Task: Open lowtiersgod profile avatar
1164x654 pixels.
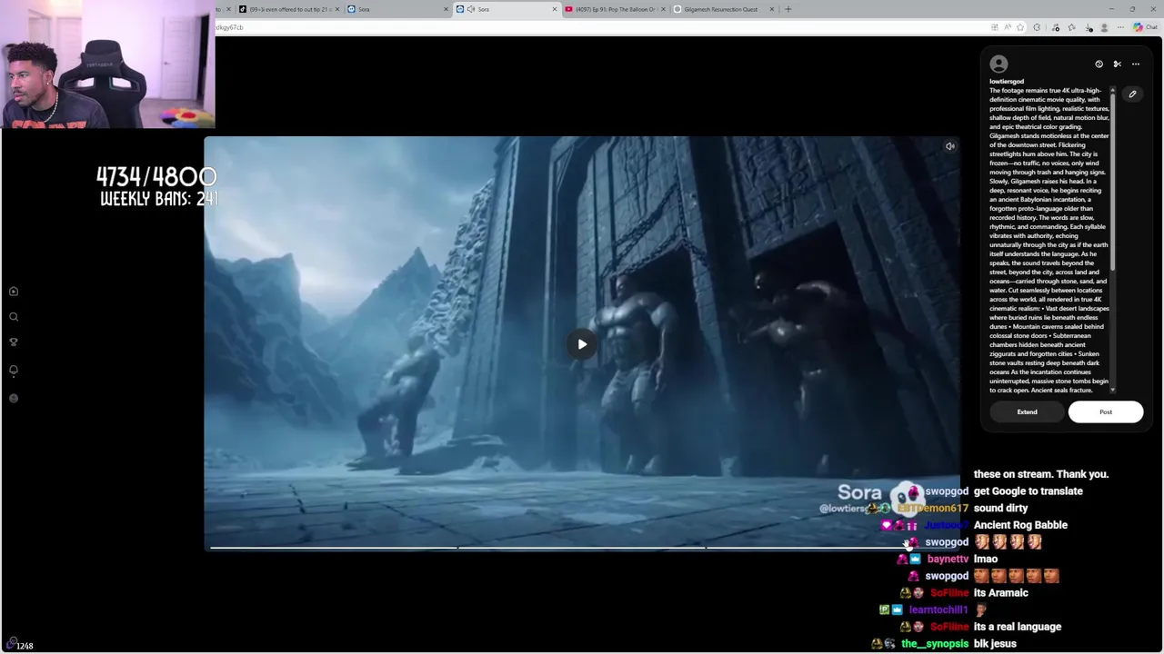Action: click(x=998, y=64)
